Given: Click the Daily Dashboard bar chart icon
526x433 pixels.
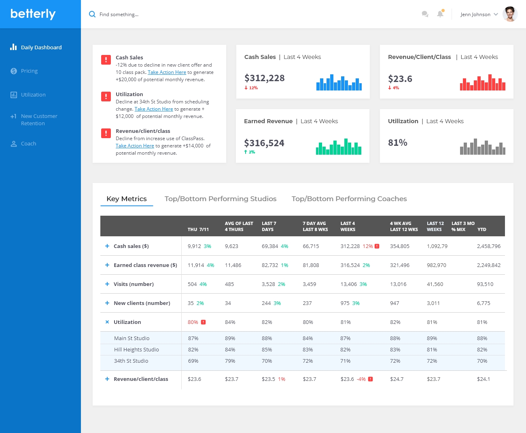Looking at the screenshot, I should pyautogui.click(x=13, y=47).
